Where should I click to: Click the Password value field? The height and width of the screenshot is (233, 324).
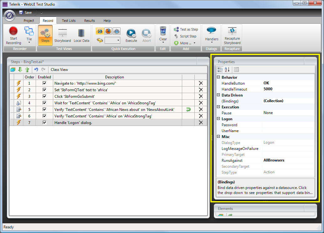pyautogui.click(x=288, y=125)
